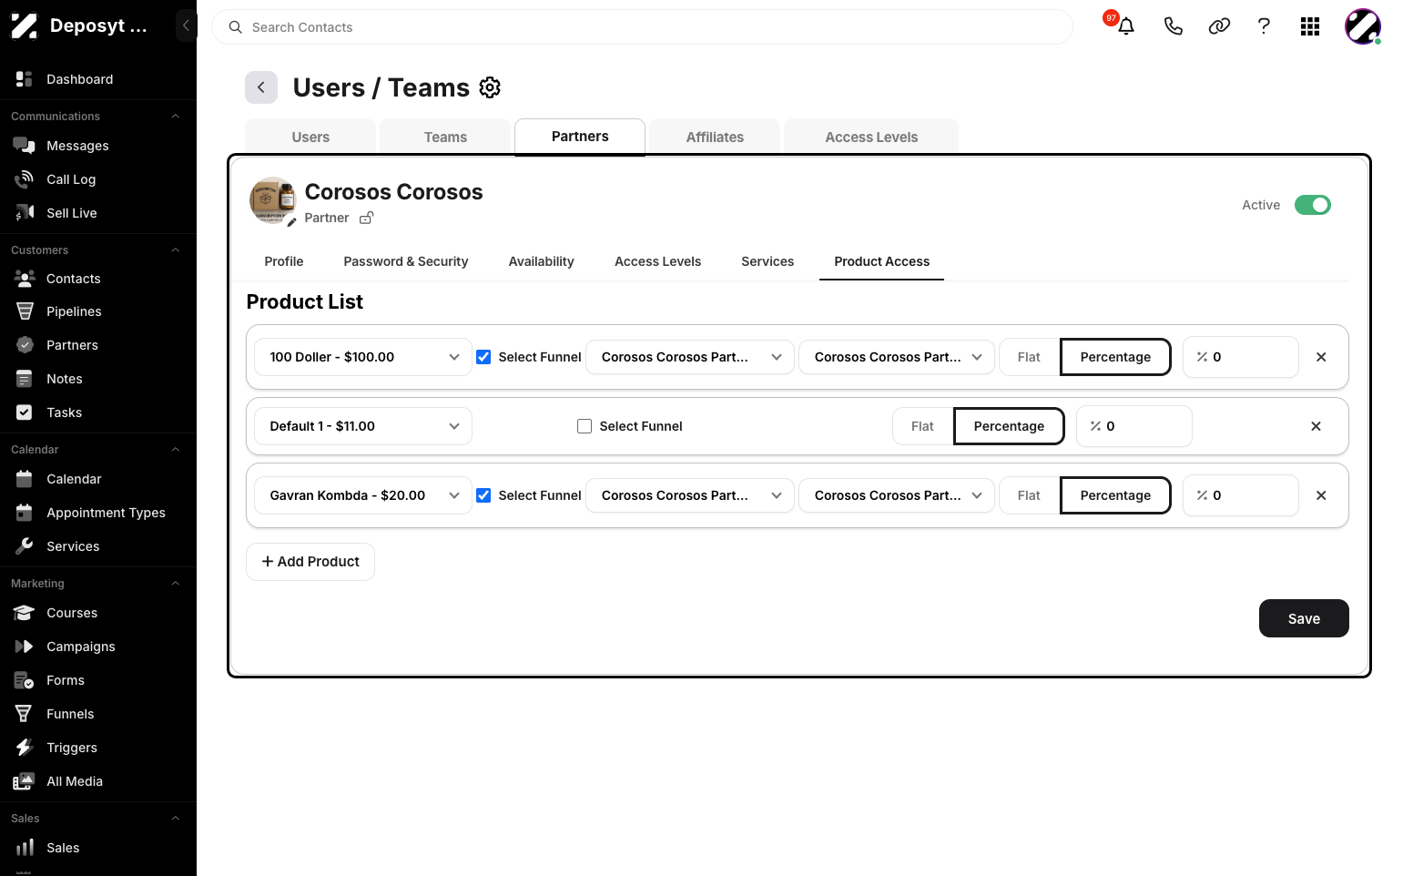Click the Add Product button
1403x876 pixels.
click(x=310, y=562)
